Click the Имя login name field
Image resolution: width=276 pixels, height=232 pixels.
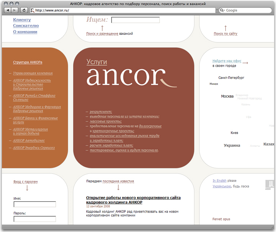pyautogui.click(x=35, y=204)
